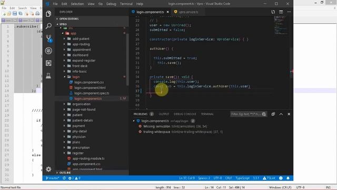Click the TypeScript language mode in status bar

[242, 178]
